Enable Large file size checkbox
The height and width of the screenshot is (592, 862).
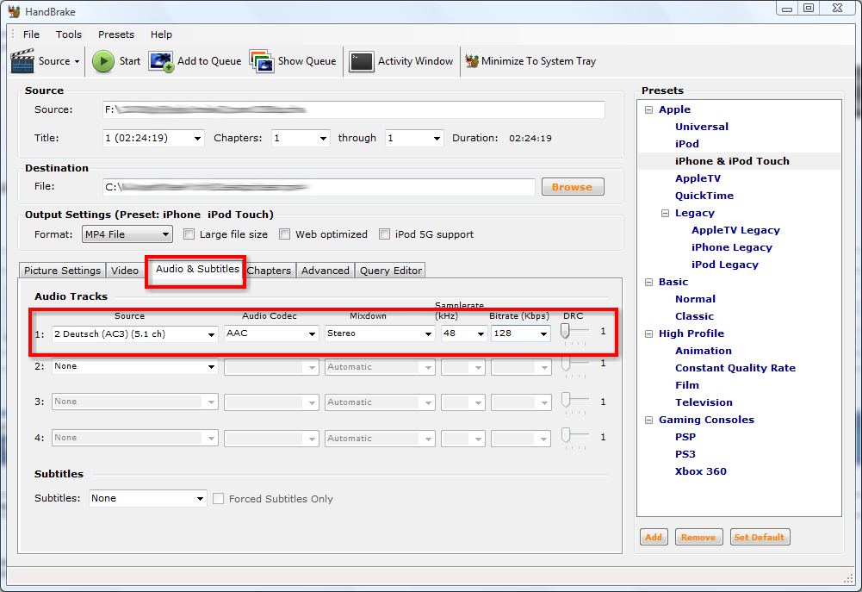189,234
